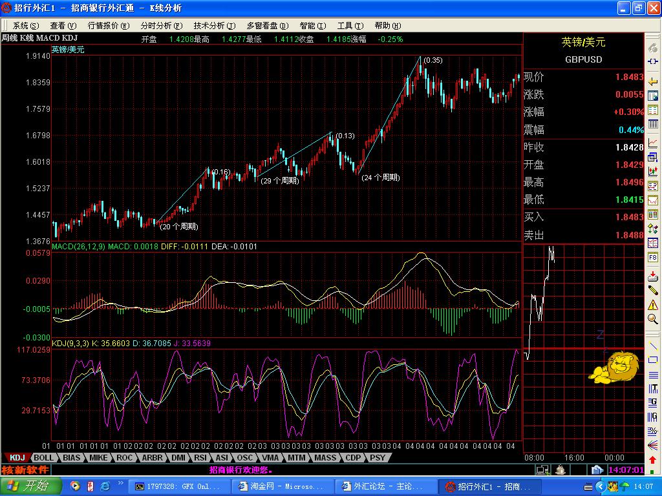Choose the rectangle drawing tool
Screen dimensions: 662x496
(x=653, y=359)
